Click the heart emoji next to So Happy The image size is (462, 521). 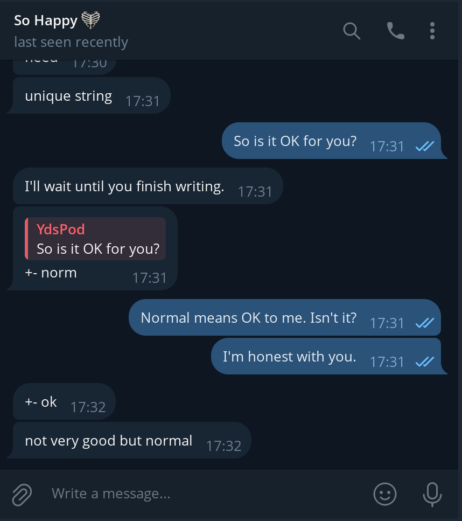pos(90,20)
